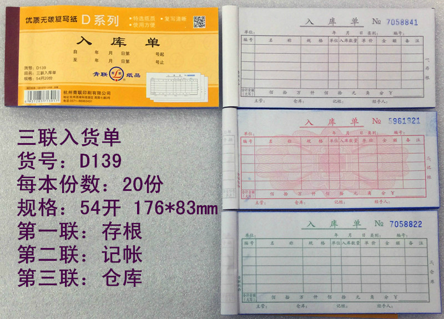Click the 入库单 title on the red form
444x319 pixels.
tap(331, 122)
